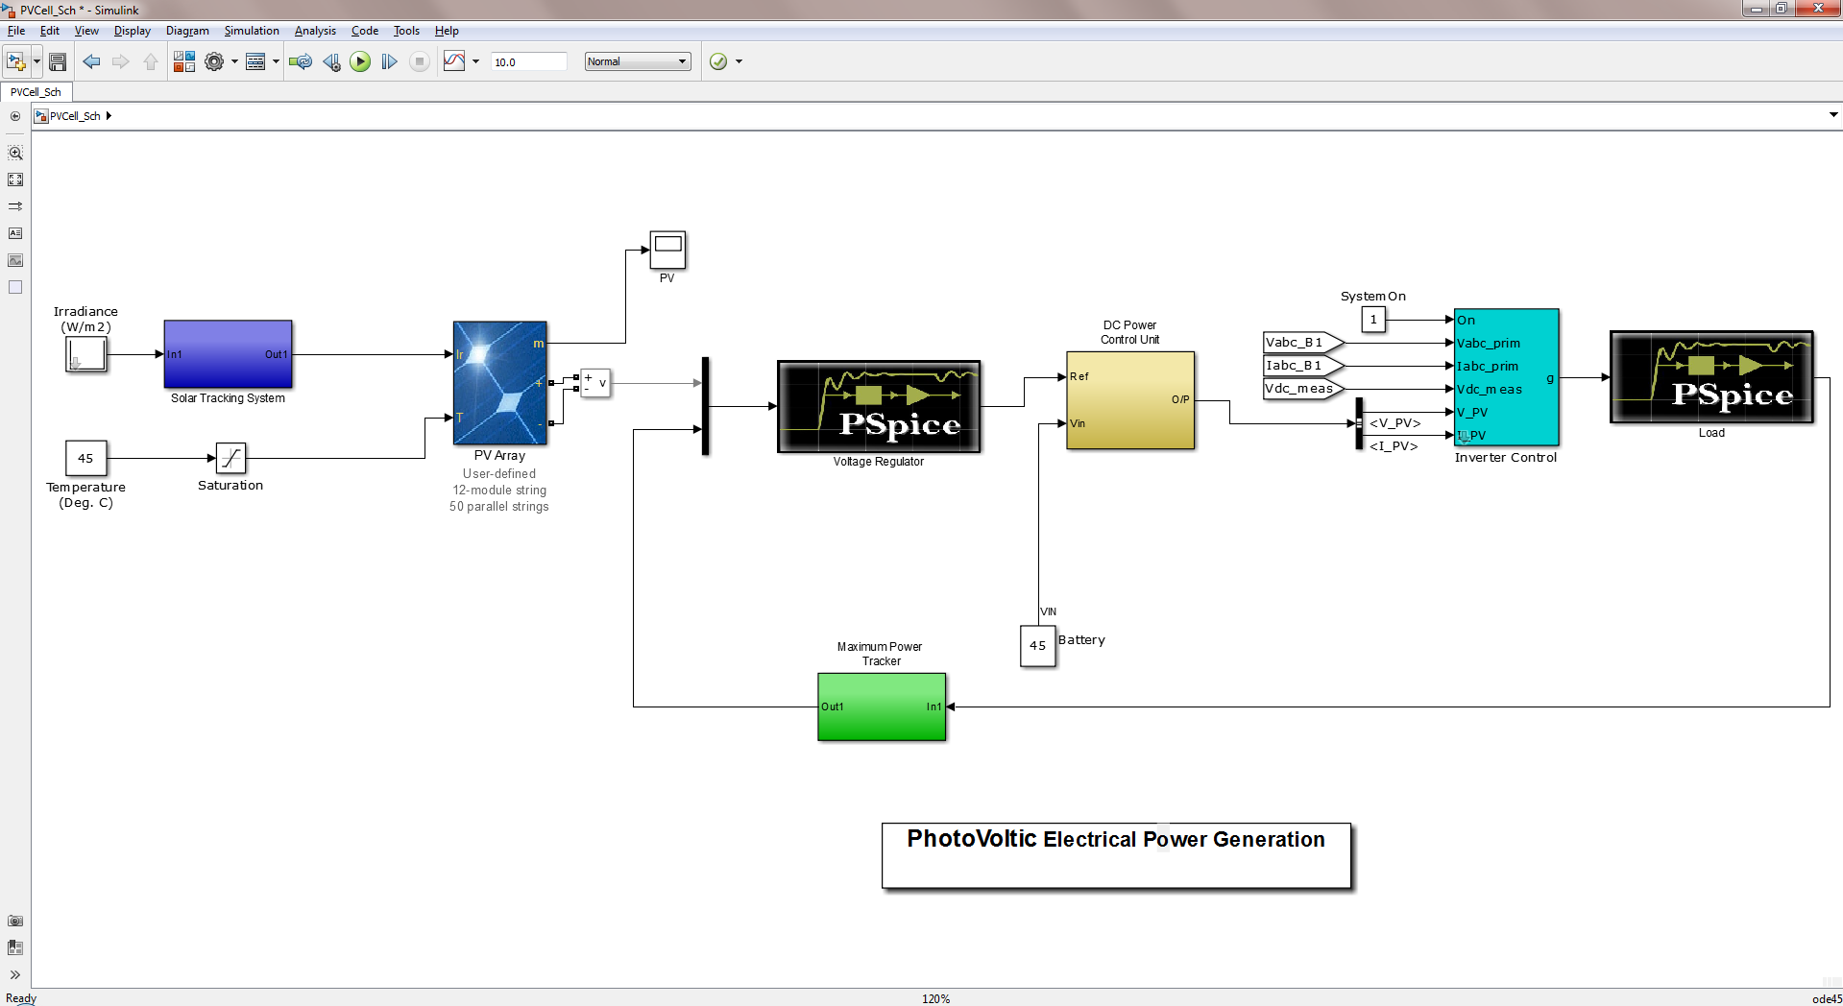Open the Simulink Library Browser icon

(x=183, y=61)
